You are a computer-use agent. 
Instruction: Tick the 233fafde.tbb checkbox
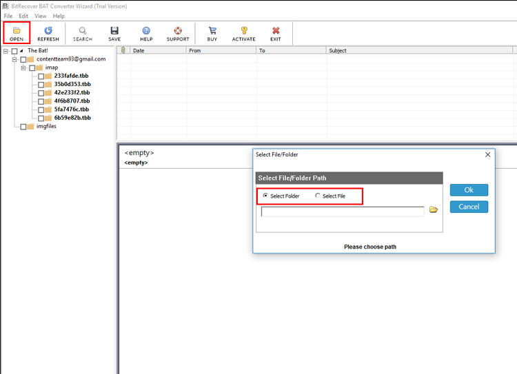[x=41, y=76]
